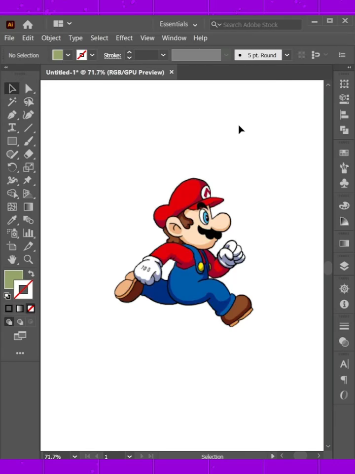Reset default fill and stroke
This screenshot has width=355, height=474.
(x=7, y=296)
